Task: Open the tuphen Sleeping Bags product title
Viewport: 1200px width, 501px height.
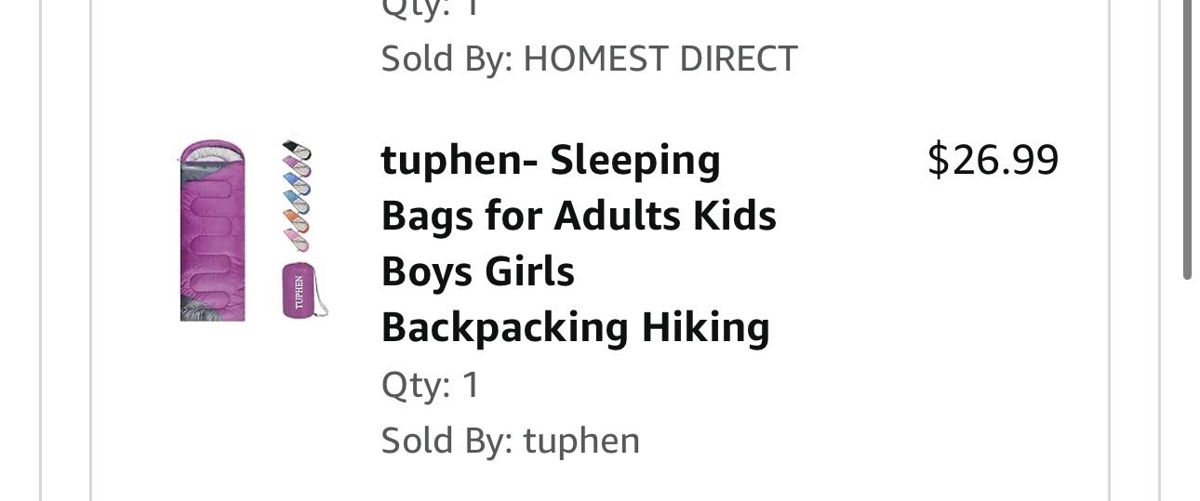Action: 551,161
